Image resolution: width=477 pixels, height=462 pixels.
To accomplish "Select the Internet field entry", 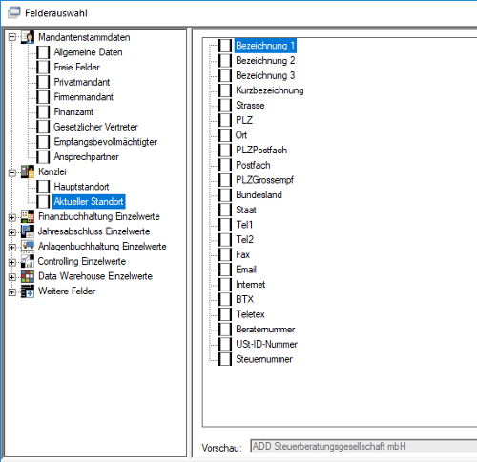I will click(x=250, y=285).
